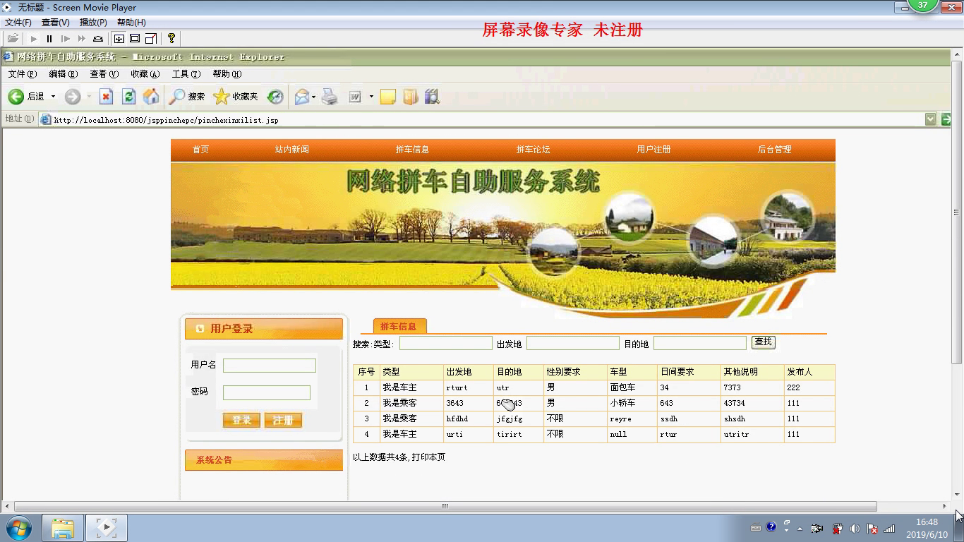Click the horizontal scrollbar thumb at bottom
The width and height of the screenshot is (964, 542).
pyautogui.click(x=445, y=506)
